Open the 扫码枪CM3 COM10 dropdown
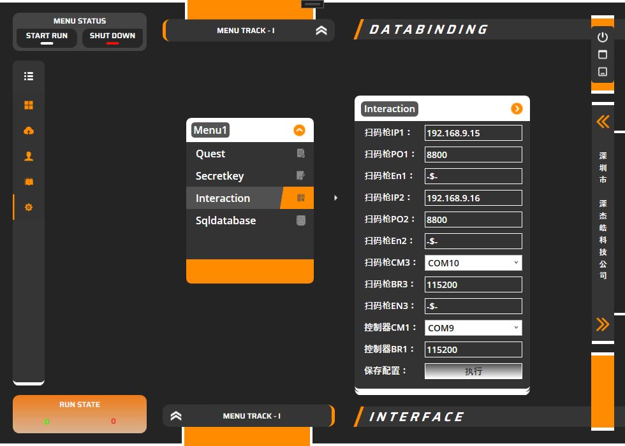This screenshot has height=446, width=625. click(x=473, y=263)
